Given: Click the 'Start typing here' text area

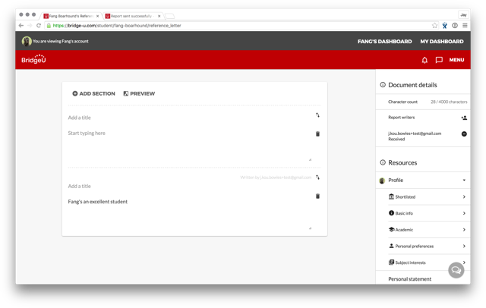Looking at the screenshot, I should pyautogui.click(x=190, y=146).
